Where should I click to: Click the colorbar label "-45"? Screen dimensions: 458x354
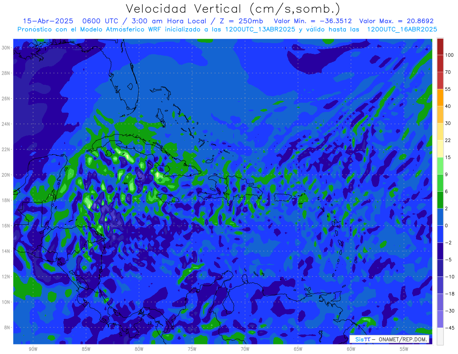point(449,328)
